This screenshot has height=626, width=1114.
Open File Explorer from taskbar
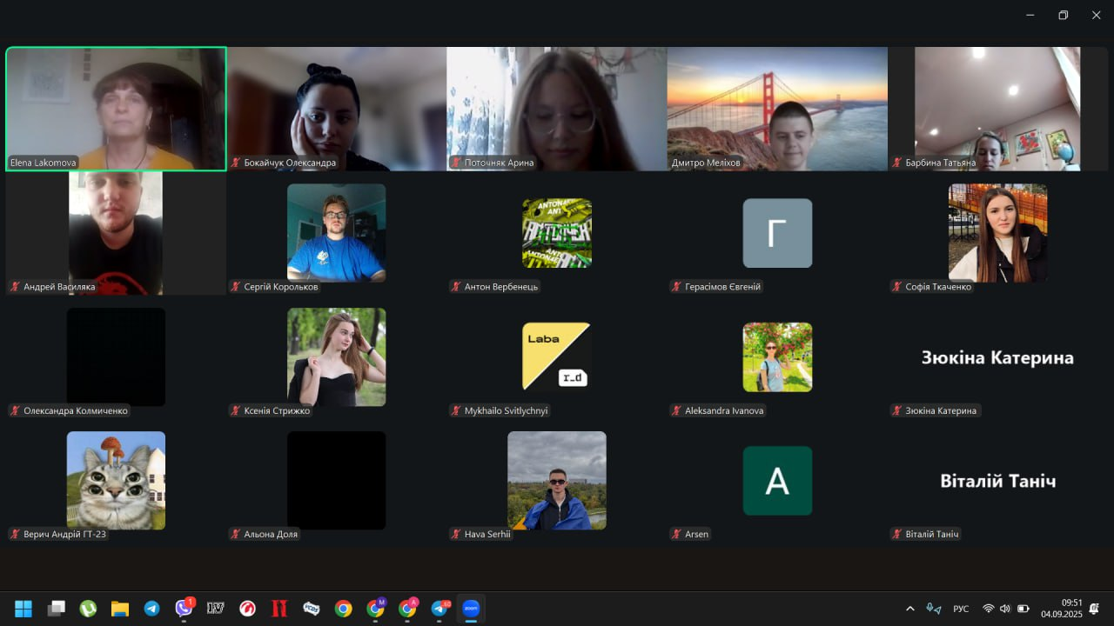click(120, 609)
